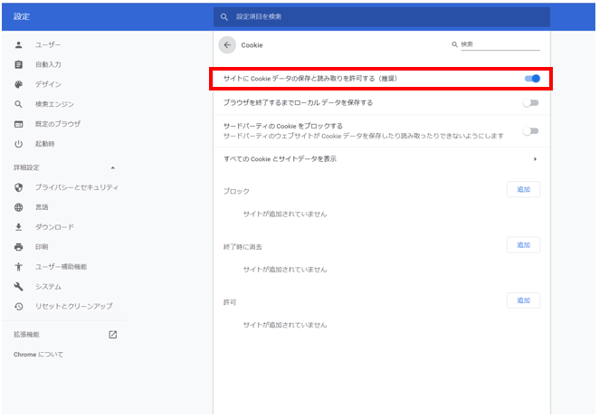
Task: Open 拡張機能 external link icon
Action: [x=113, y=335]
